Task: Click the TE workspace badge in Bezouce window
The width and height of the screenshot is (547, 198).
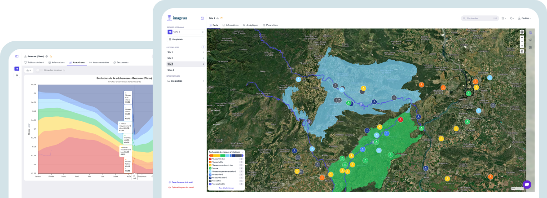Action: point(17,69)
